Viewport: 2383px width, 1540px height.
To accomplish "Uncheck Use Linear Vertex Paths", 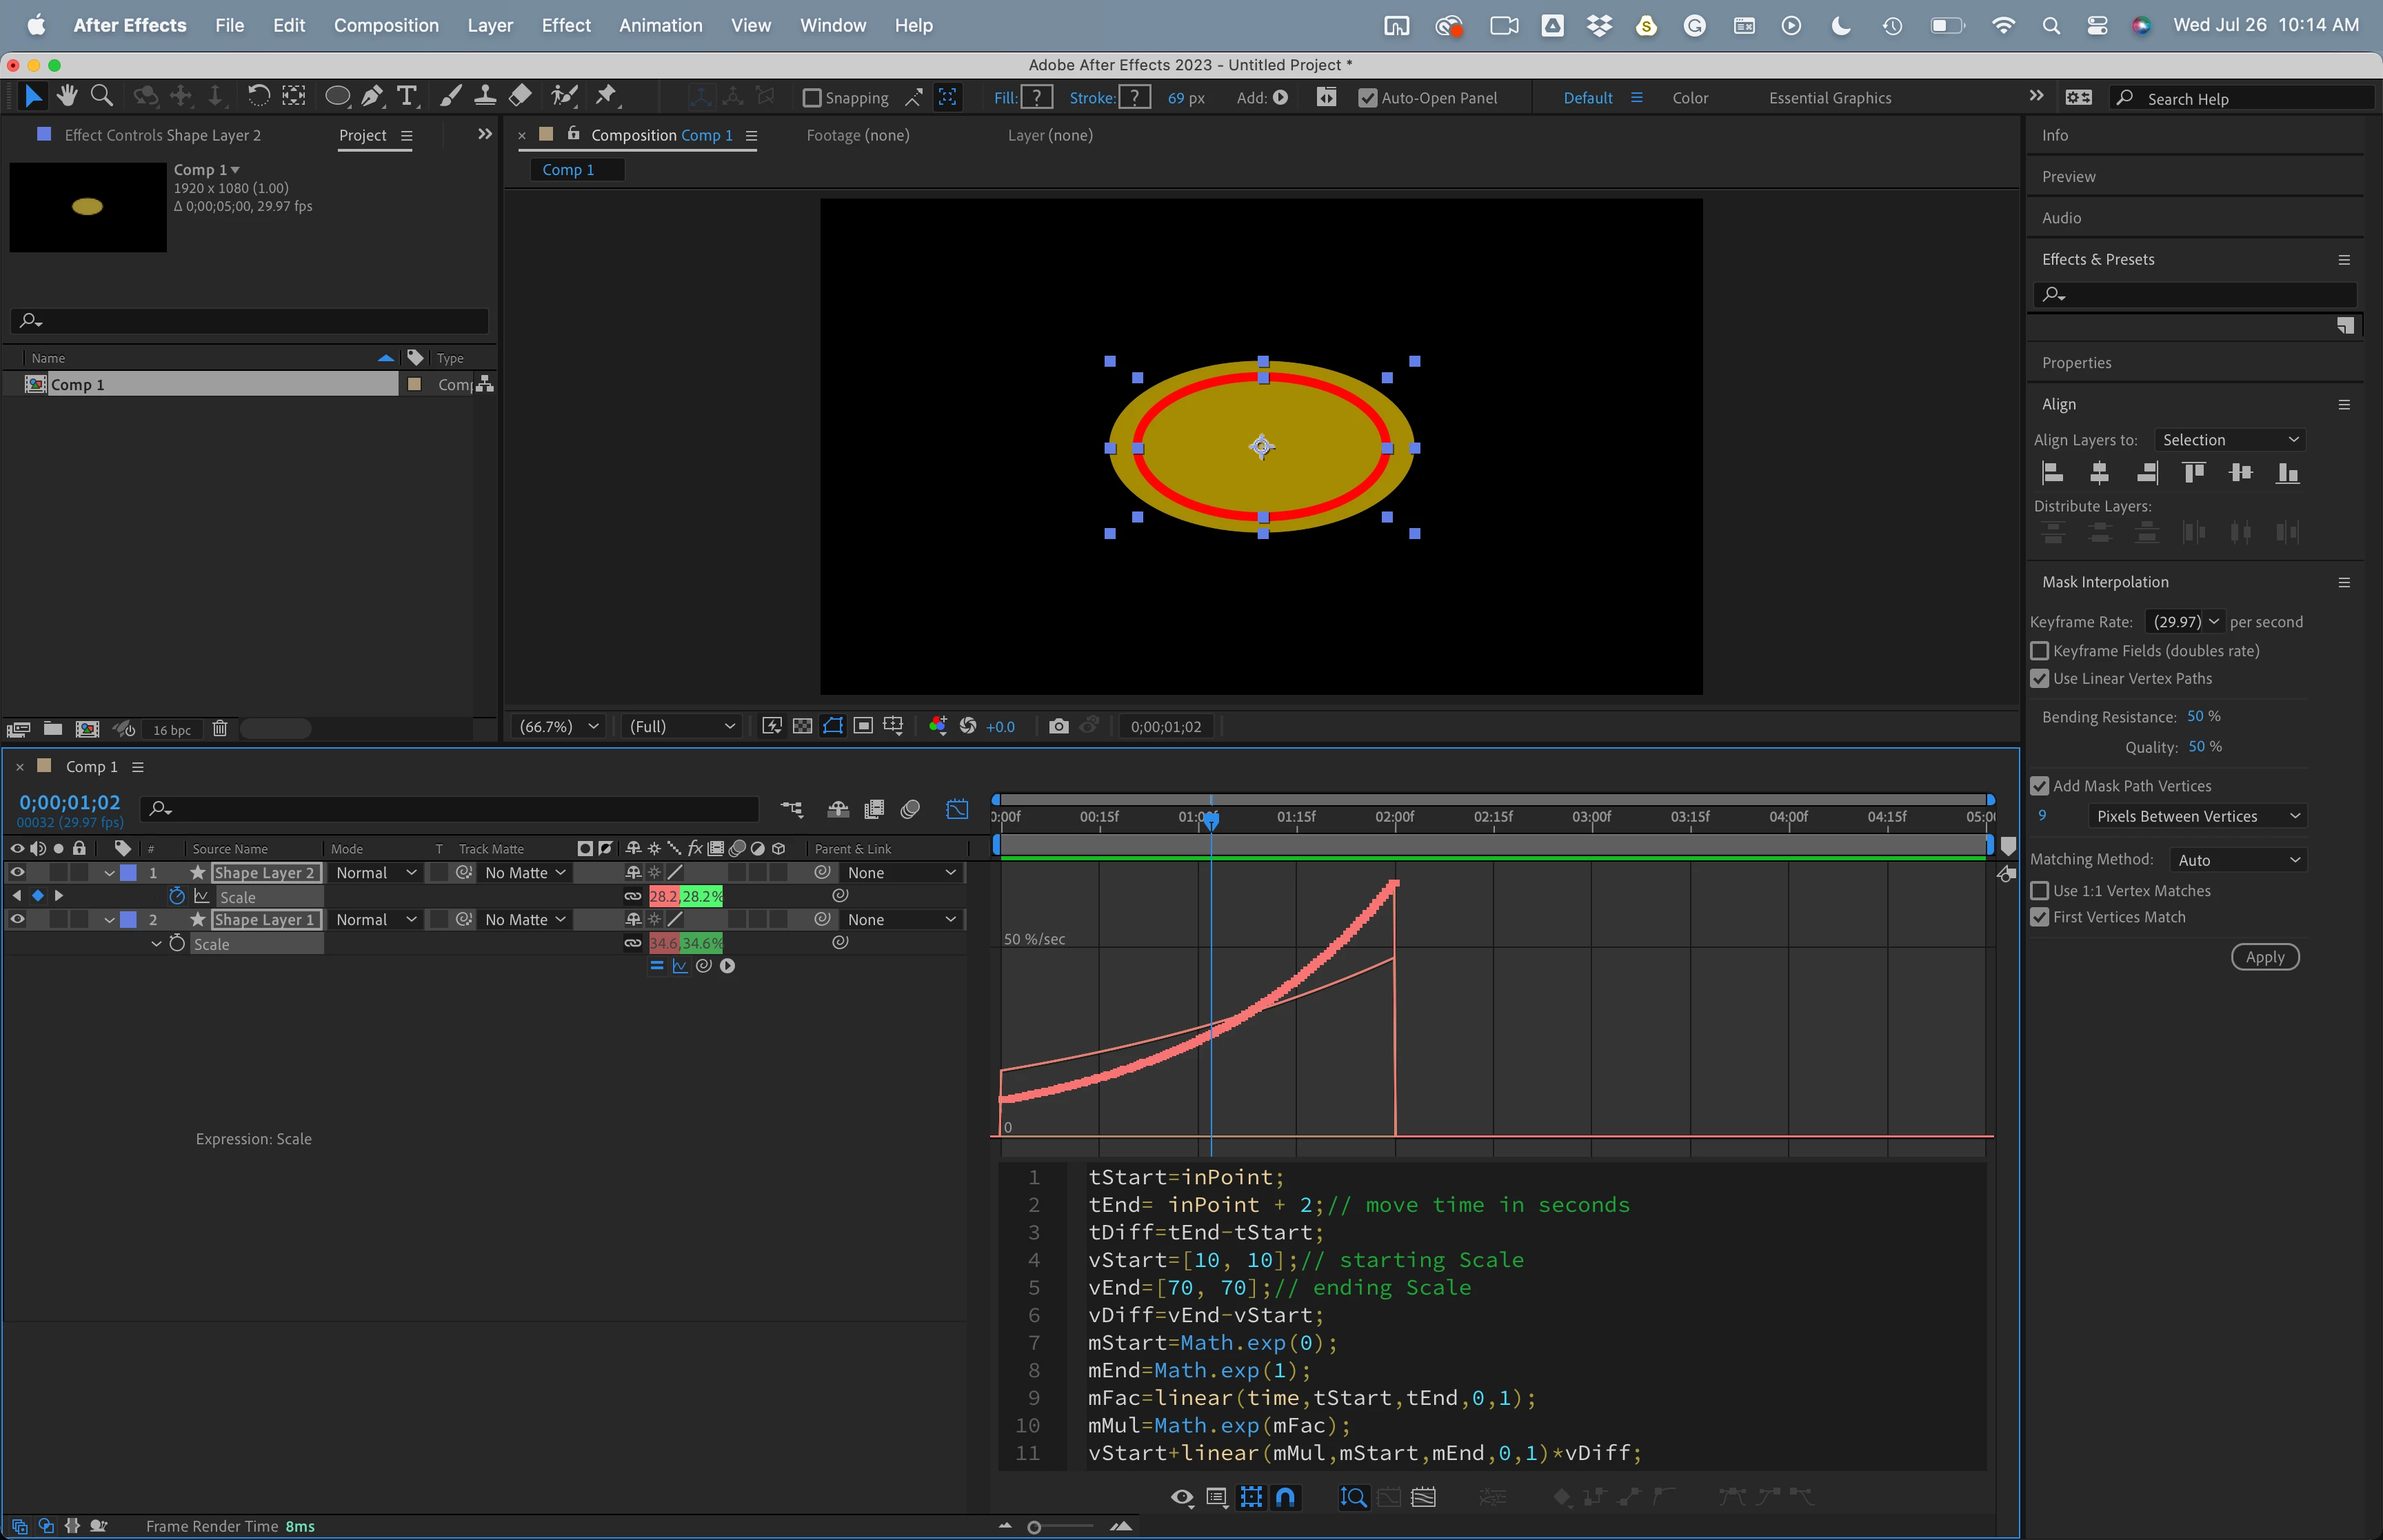I will [x=2040, y=678].
